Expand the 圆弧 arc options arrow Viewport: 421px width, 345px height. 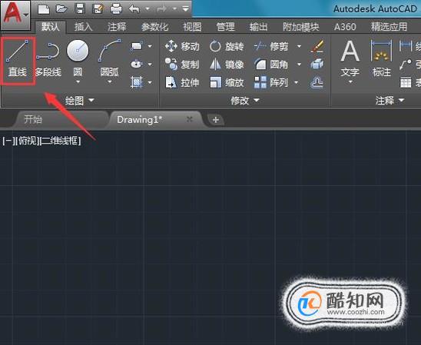click(110, 81)
